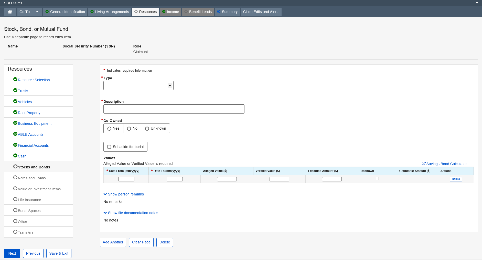Switch to the Living Arrangements tab

[x=110, y=12]
